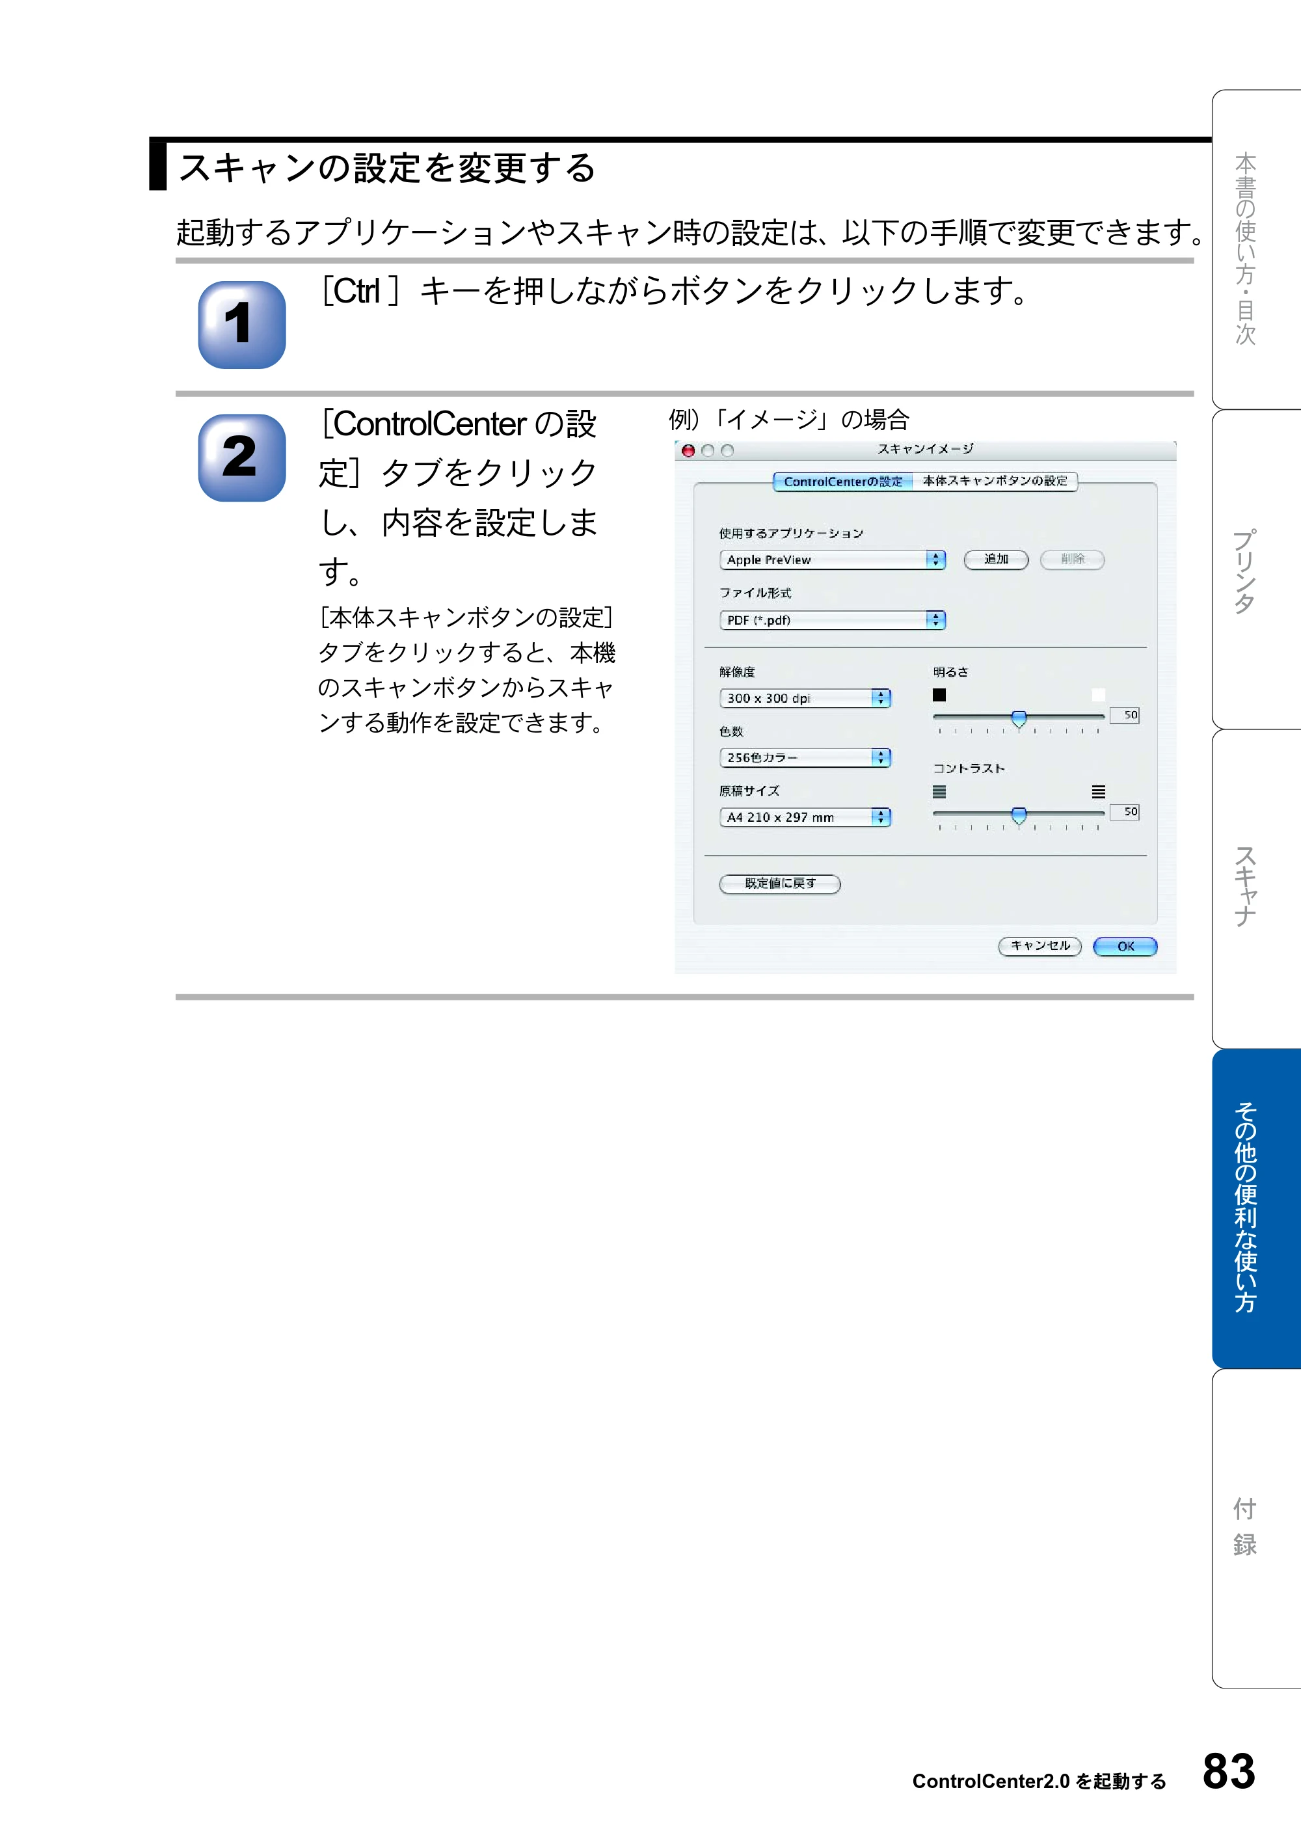Click the page number 83
This screenshot has height=1844, width=1301.
click(x=1229, y=1771)
